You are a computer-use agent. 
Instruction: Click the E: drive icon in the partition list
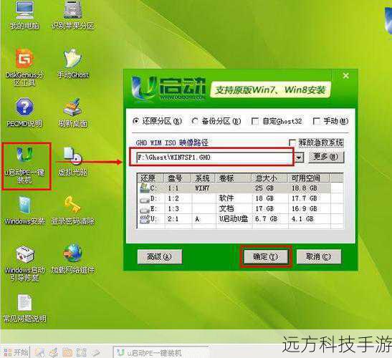tap(145, 210)
